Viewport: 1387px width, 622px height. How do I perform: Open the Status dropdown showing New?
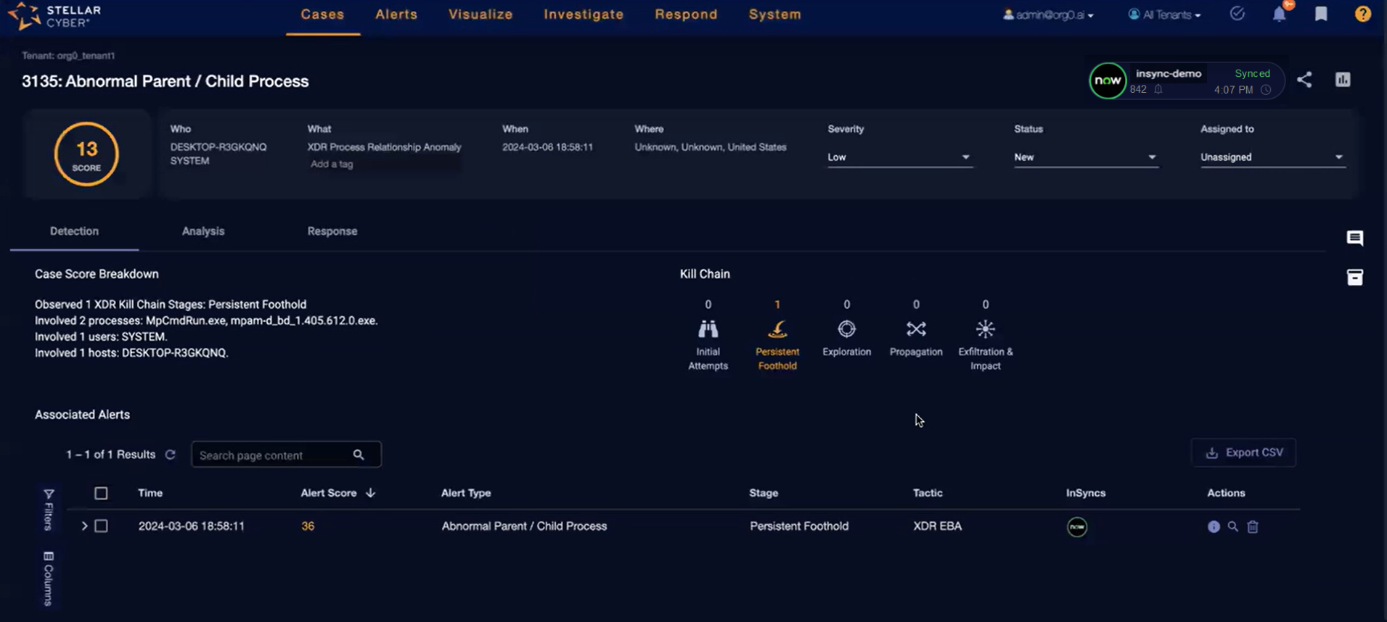[1084, 157]
